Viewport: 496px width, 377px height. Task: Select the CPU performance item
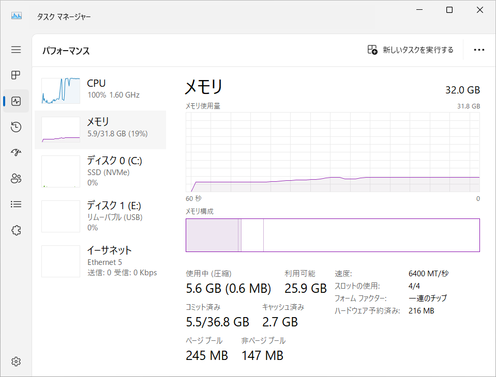tap(100, 89)
